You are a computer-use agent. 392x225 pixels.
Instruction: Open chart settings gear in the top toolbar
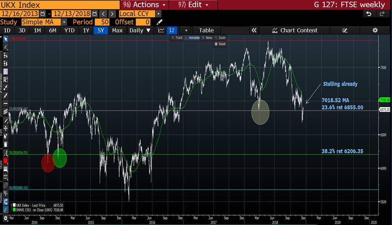[375, 30]
